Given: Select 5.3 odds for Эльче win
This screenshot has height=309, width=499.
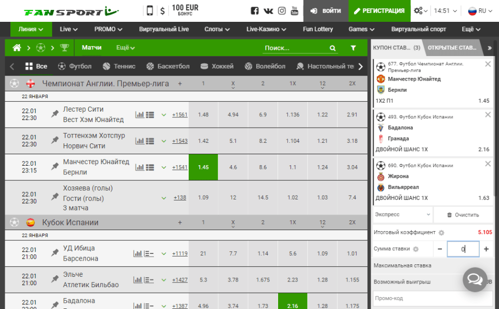Looking at the screenshot, I should pyautogui.click(x=203, y=280).
